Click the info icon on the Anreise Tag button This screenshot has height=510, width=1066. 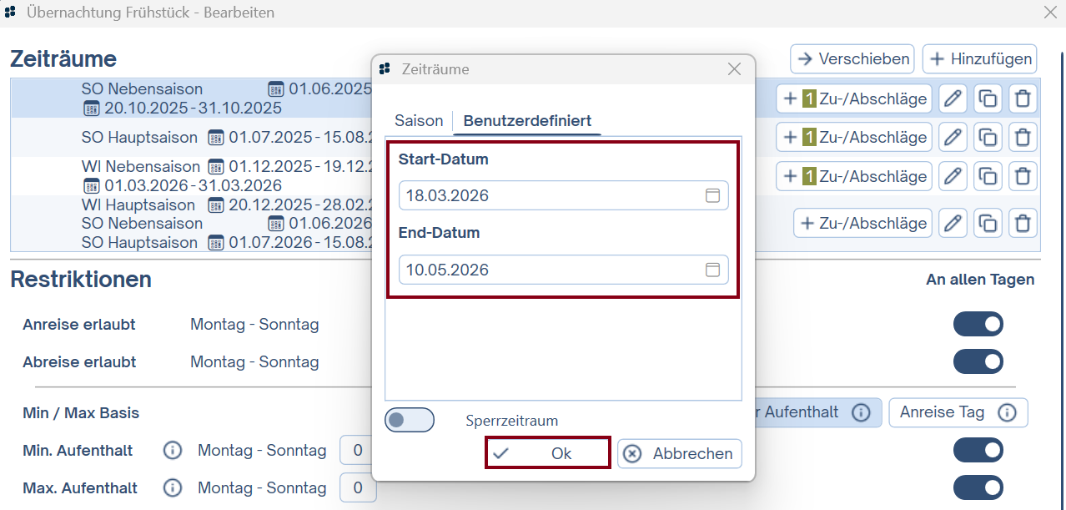click(x=1007, y=412)
